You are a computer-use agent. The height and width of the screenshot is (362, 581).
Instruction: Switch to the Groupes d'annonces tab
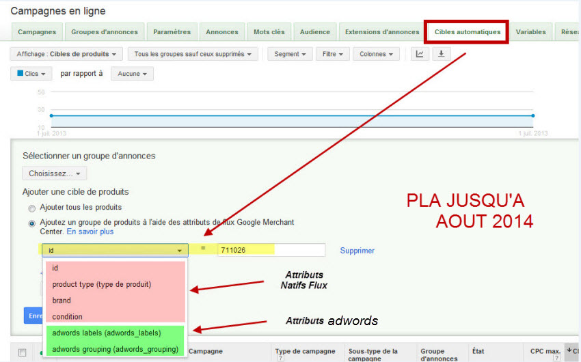105,32
